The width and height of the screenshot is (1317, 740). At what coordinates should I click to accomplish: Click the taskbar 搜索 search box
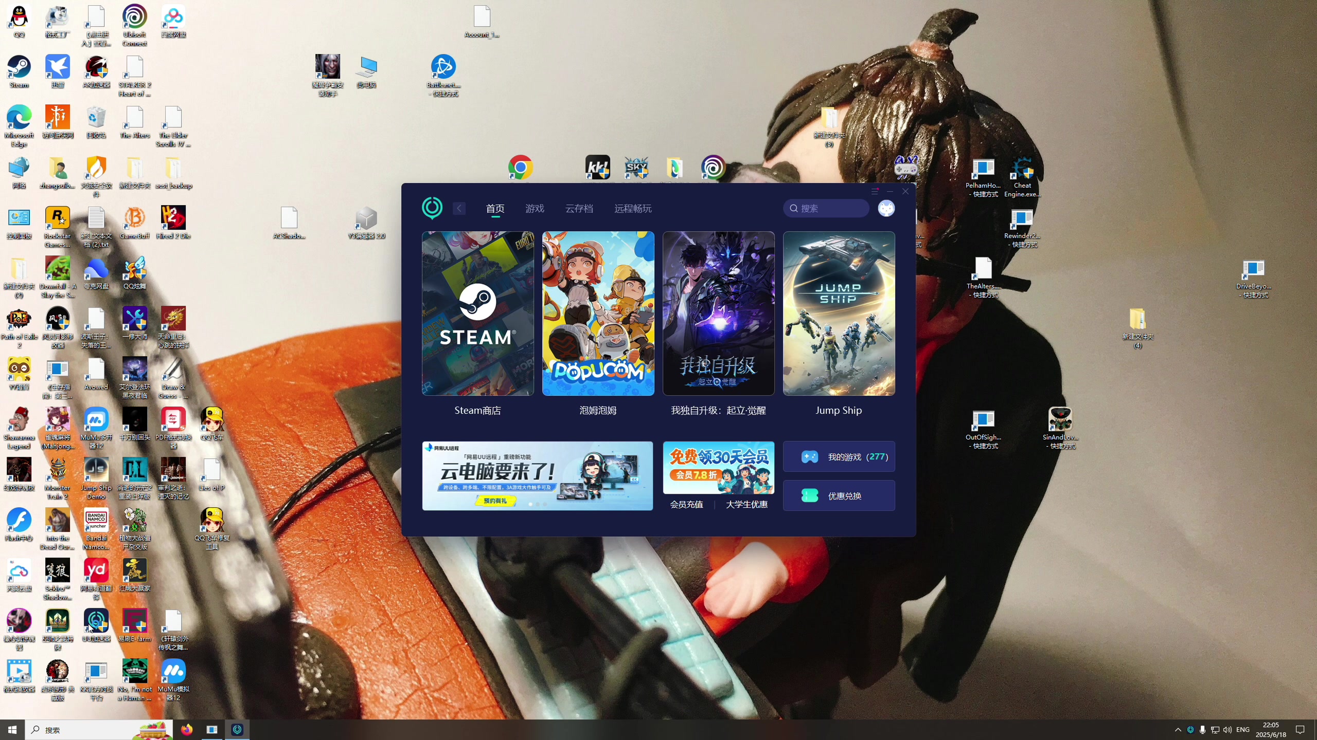99,730
